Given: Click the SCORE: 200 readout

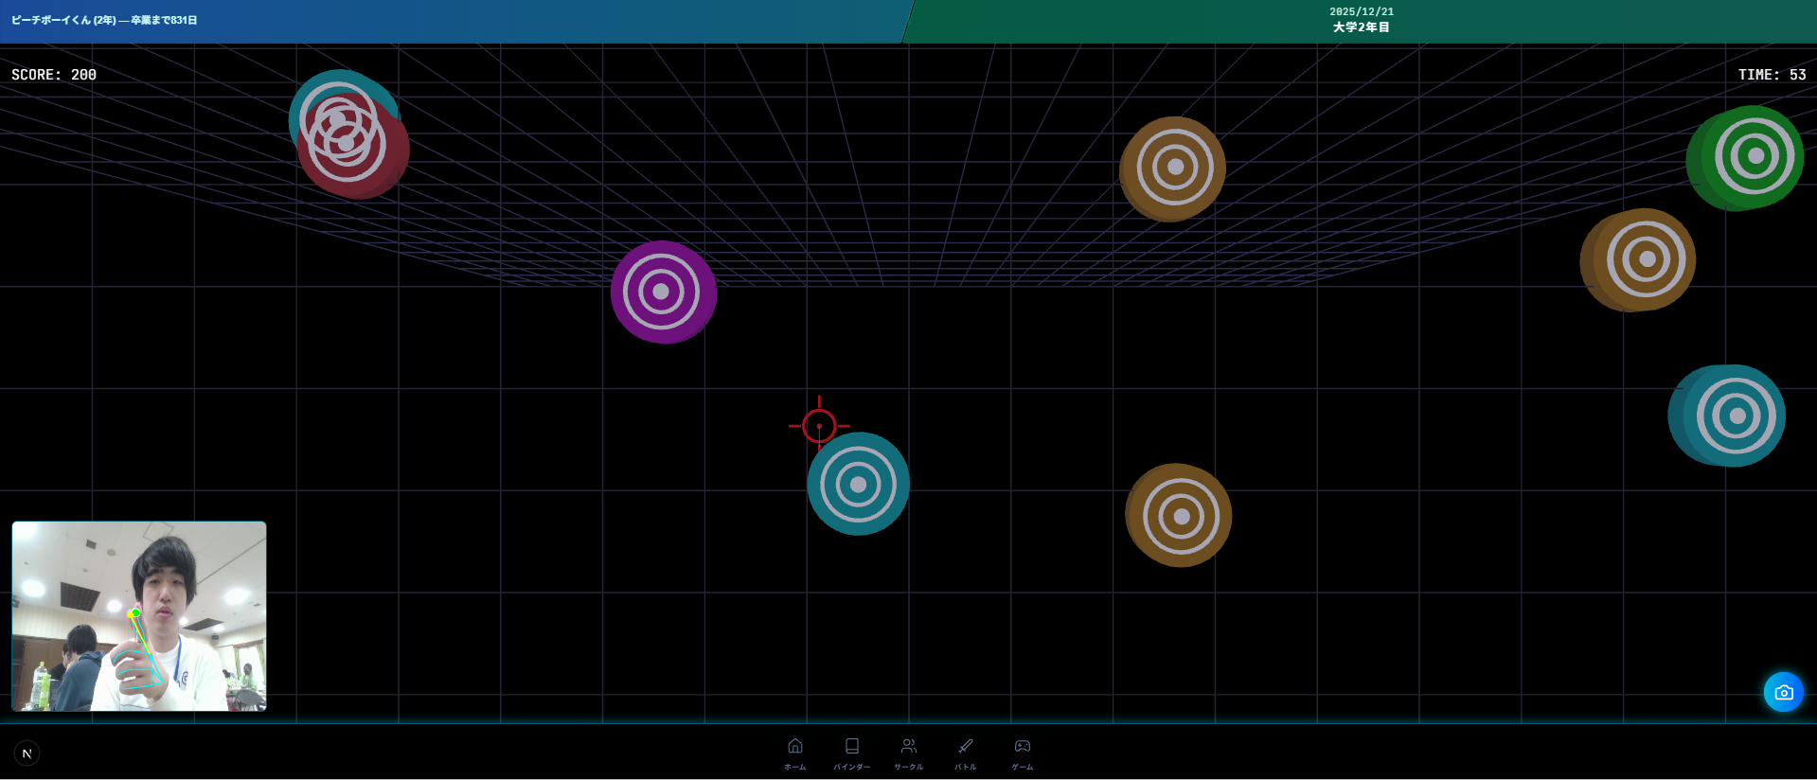Looking at the screenshot, I should click(54, 75).
